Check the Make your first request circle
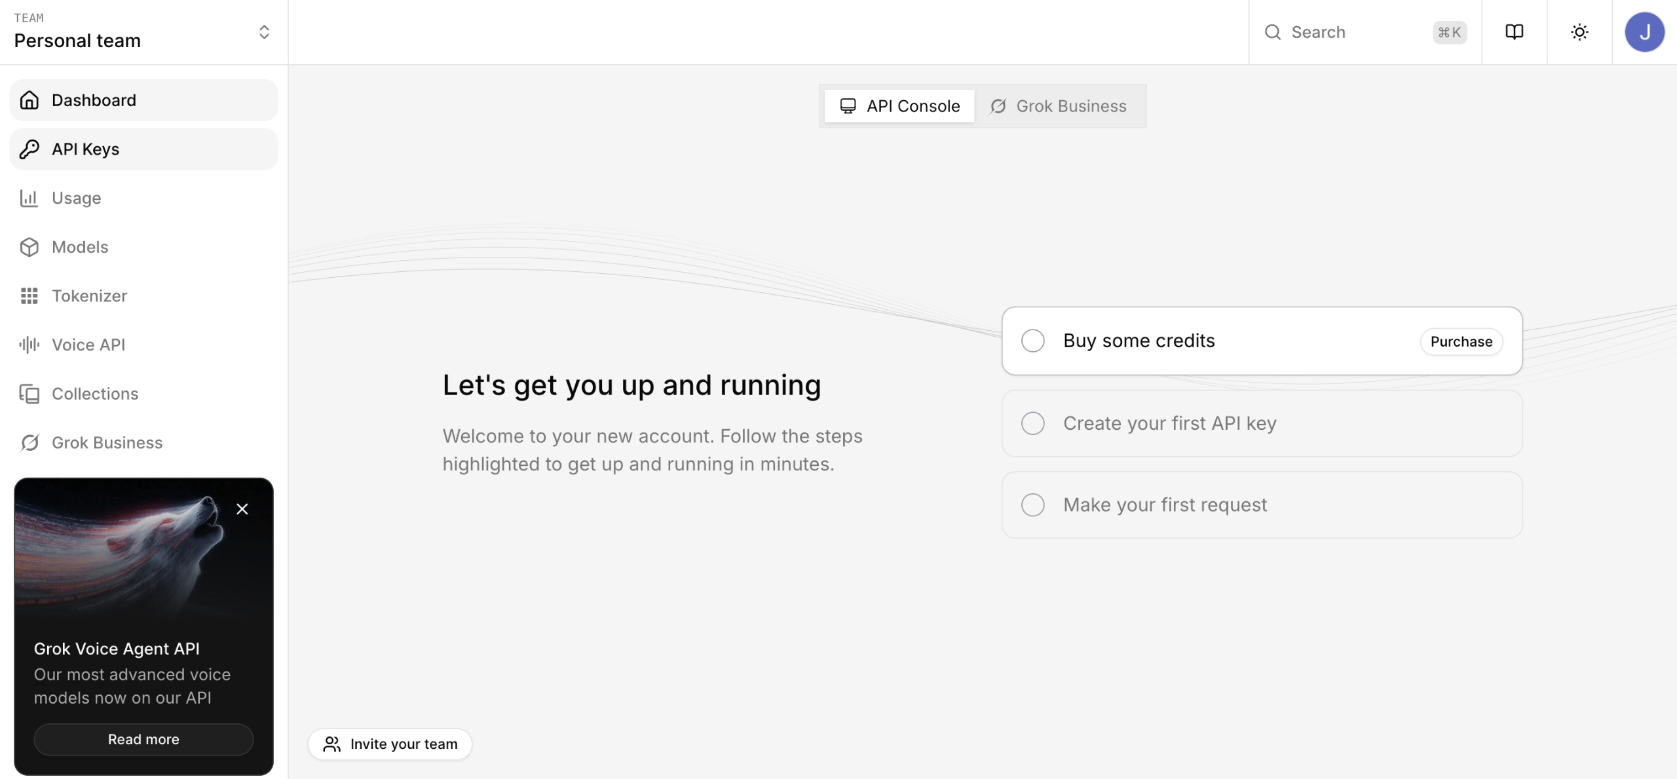 click(x=1032, y=505)
